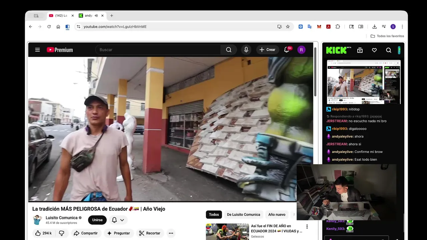
Task: Reload the page with refresh icon
Action: click(x=49, y=27)
